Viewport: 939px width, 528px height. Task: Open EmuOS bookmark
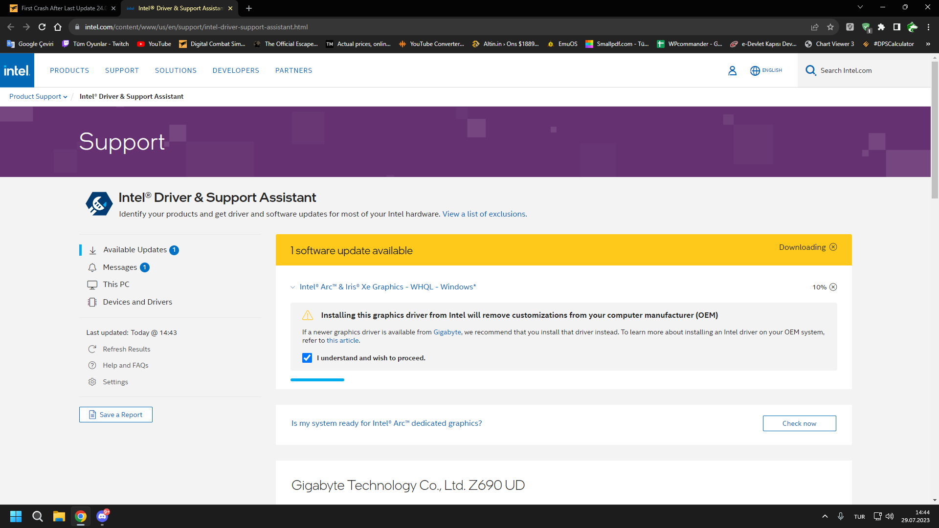[x=562, y=44]
